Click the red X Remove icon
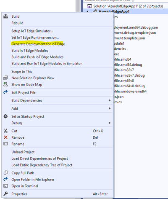 click(5, 137)
